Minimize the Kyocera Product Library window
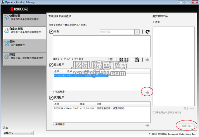199x137 pixels. pyautogui.click(x=181, y=2)
